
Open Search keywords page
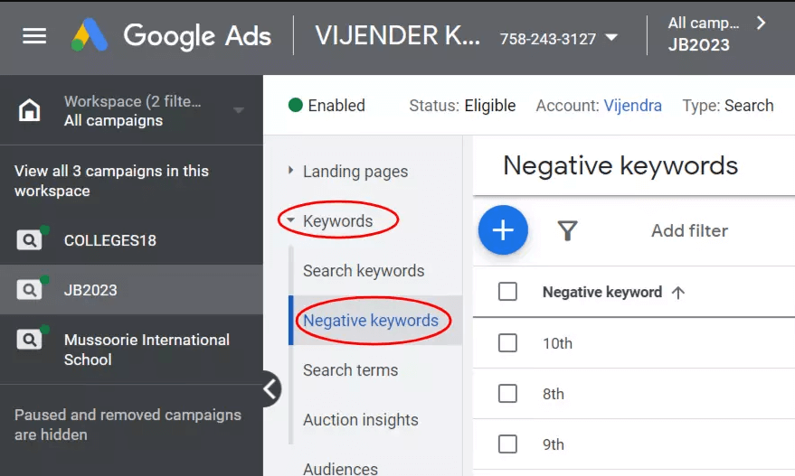(364, 270)
